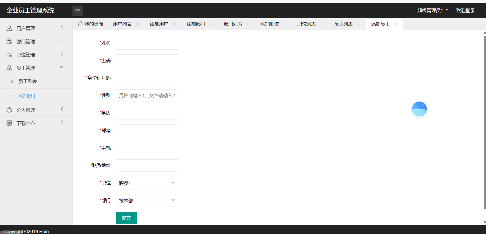The width and height of the screenshot is (486, 234).
Task: Click the home icon on 我的桌面 tab
Action: 80,24
